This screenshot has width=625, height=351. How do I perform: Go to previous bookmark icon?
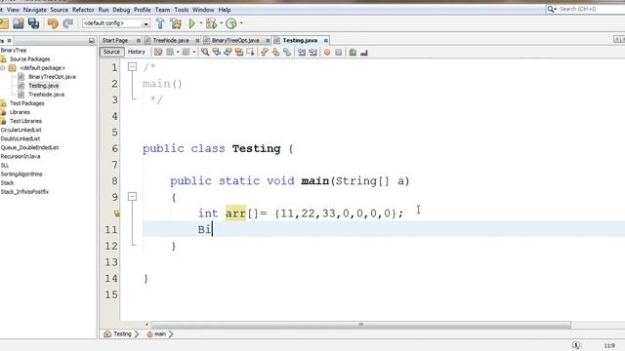point(264,52)
